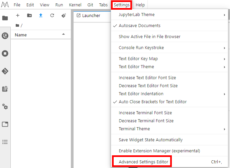Image resolution: width=230 pixels, height=168 pixels.
Task: Open the JupyterLab starred items sidebar icon
Action: tap(5, 36)
